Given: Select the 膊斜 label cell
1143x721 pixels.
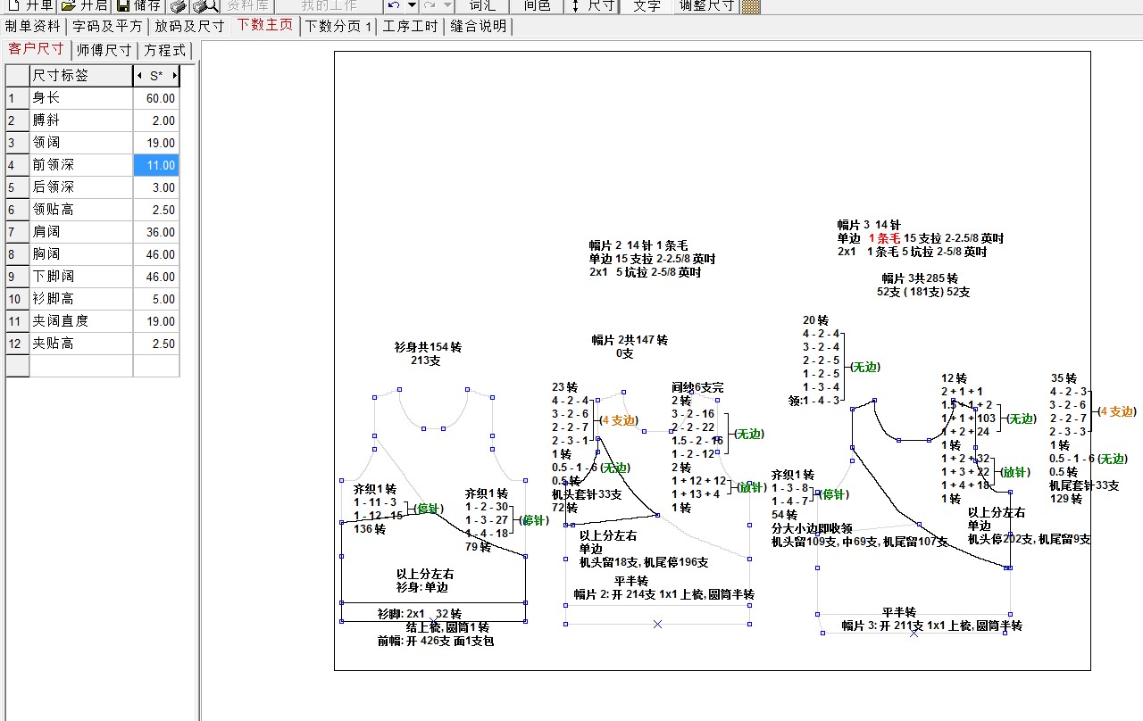Looking at the screenshot, I should 81,120.
